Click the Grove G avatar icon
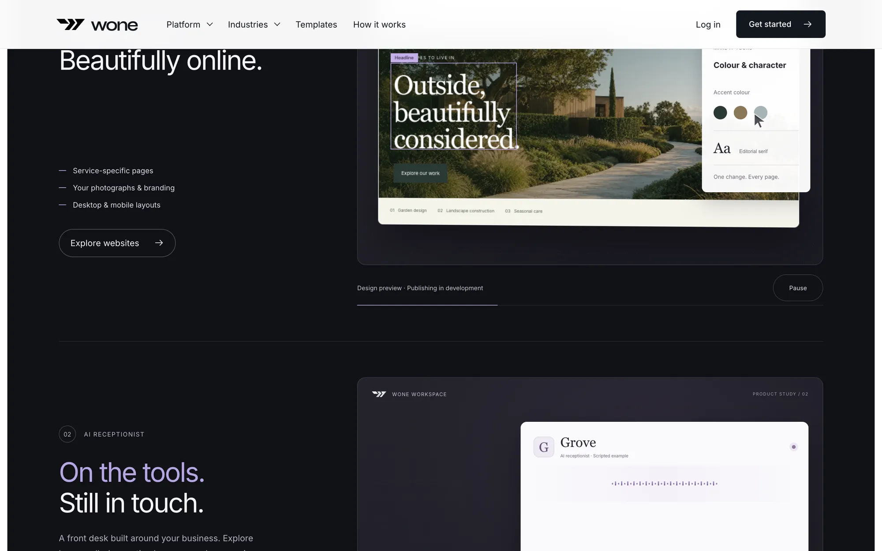The width and height of the screenshot is (882, 551). 544,447
